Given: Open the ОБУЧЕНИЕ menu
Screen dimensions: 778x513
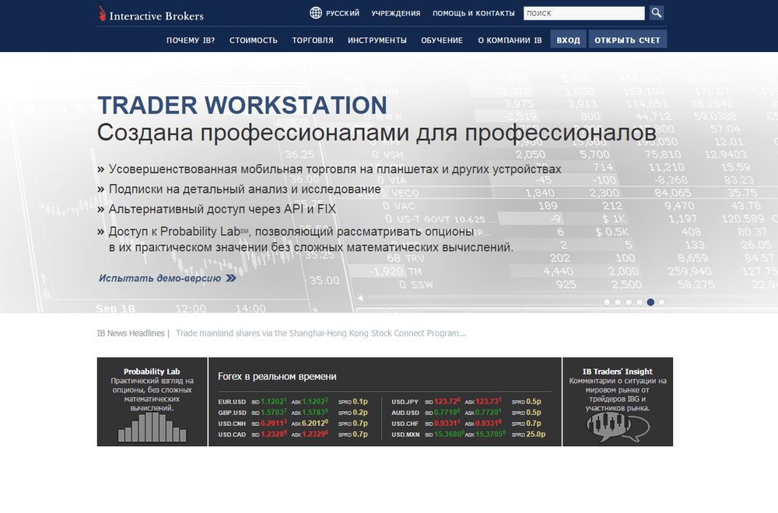Looking at the screenshot, I should pyautogui.click(x=442, y=40).
